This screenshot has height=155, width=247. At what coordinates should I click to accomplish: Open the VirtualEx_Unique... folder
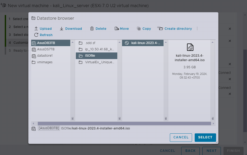coord(97,62)
